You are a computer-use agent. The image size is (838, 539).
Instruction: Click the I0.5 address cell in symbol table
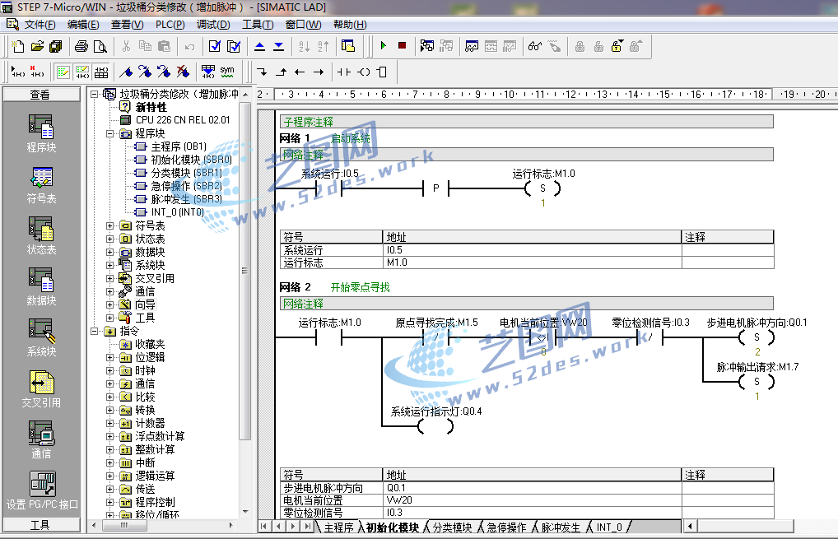pyautogui.click(x=533, y=250)
